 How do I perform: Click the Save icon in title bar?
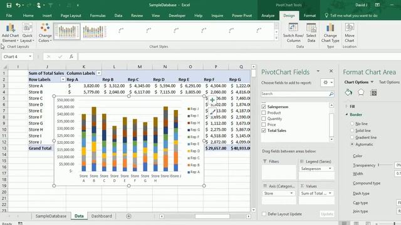(9, 5)
